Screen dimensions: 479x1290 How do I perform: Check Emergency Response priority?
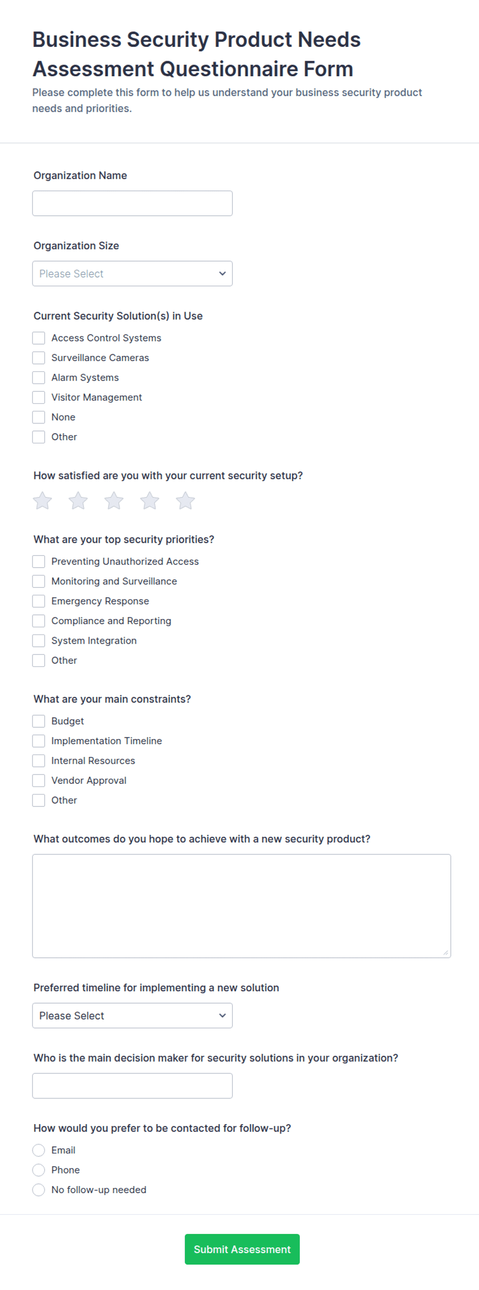tap(39, 601)
